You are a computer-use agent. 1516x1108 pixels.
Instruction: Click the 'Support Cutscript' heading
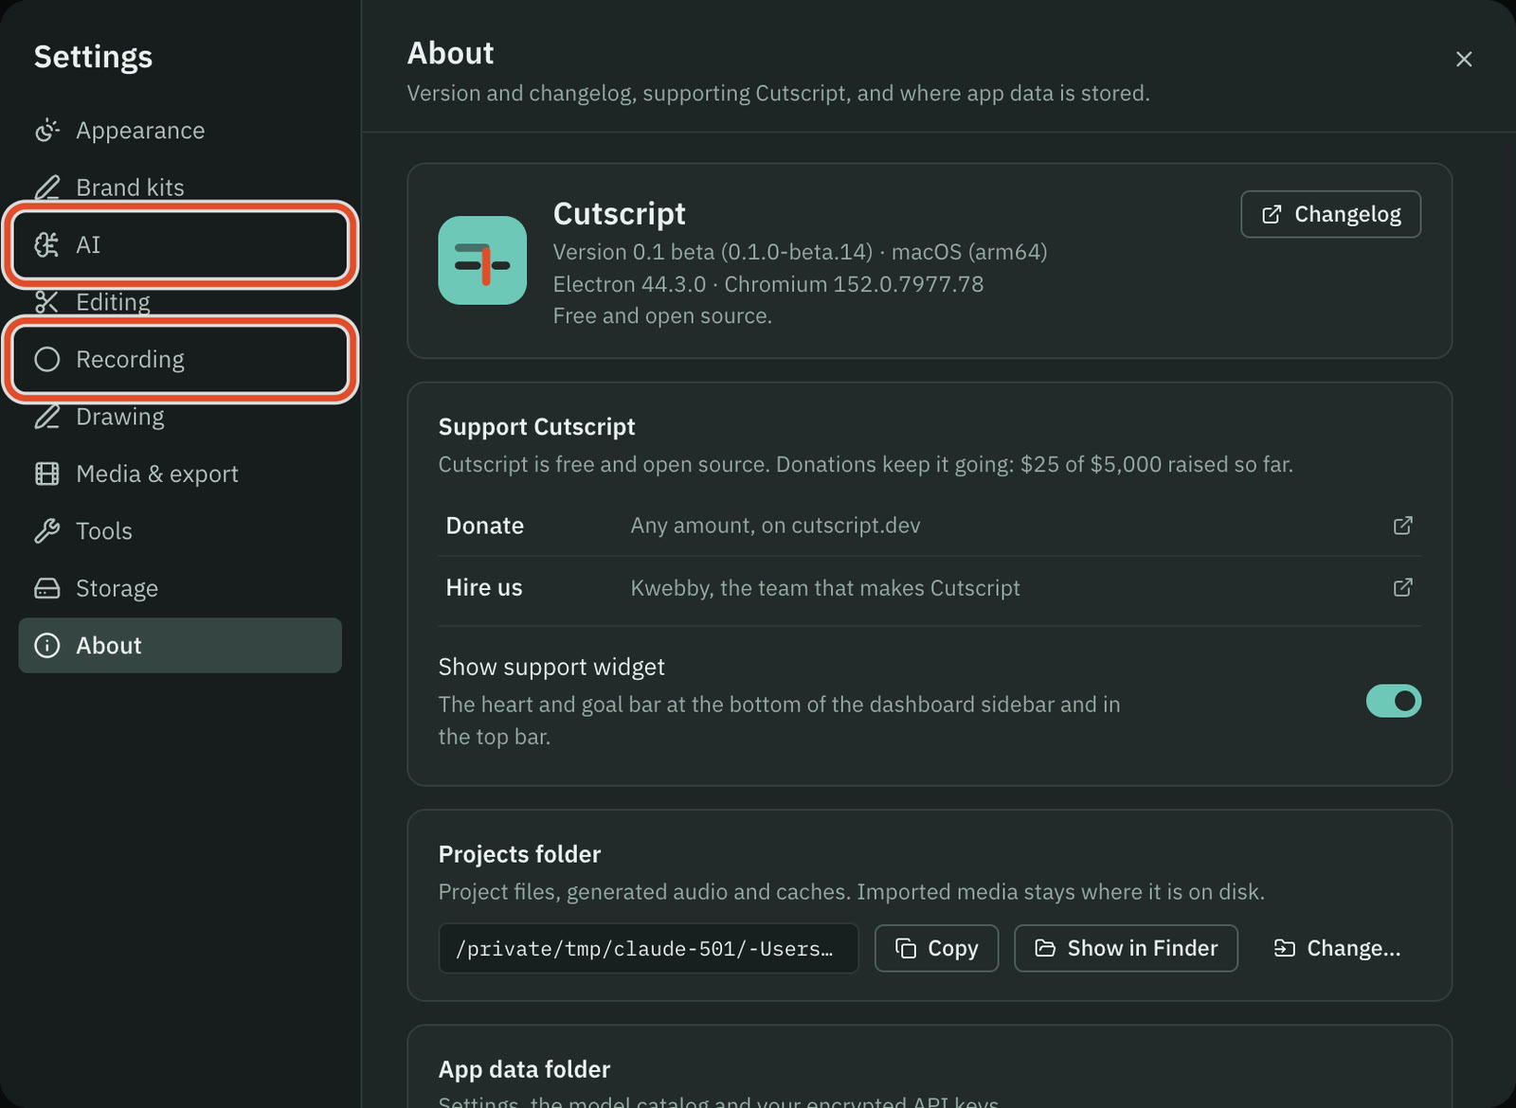[536, 427]
